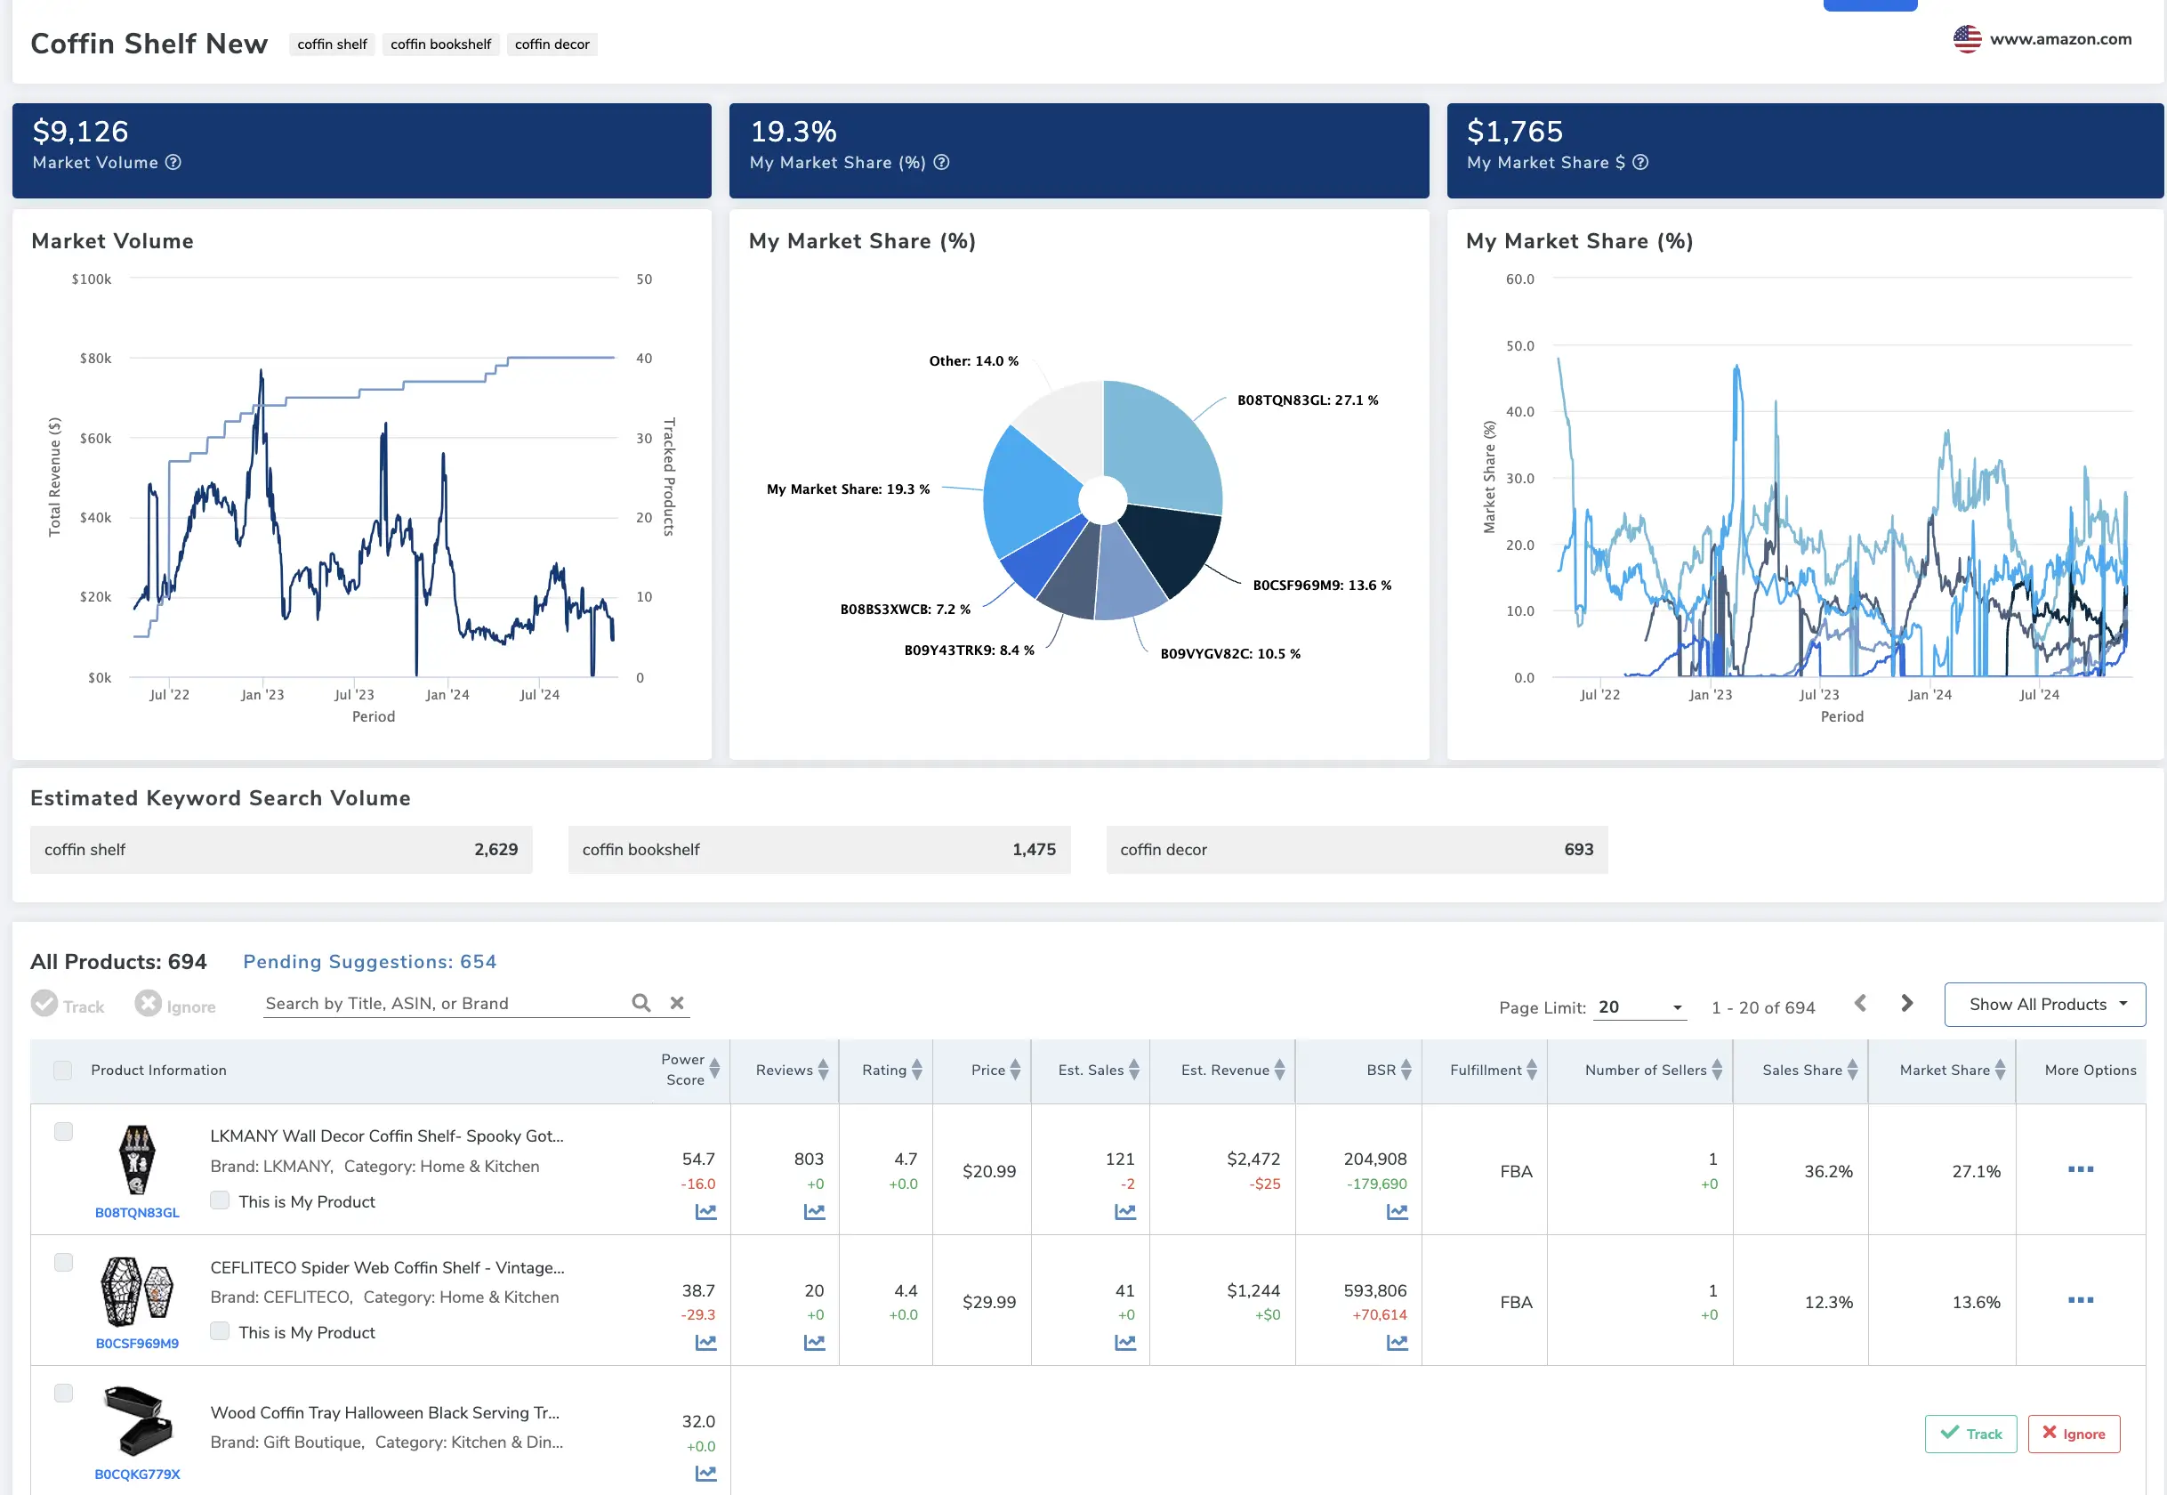
Task: Open BSR chart for LKMANY product
Action: pos(1398,1212)
